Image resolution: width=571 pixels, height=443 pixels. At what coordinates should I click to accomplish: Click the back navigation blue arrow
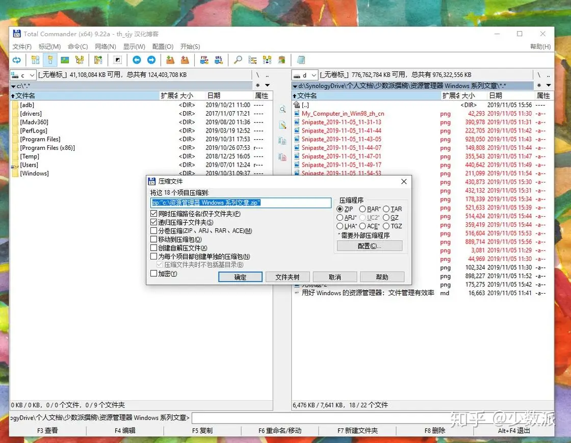137,60
